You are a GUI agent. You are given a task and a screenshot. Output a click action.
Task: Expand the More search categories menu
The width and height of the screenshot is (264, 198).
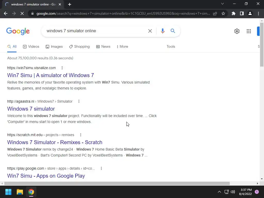pos(122,47)
